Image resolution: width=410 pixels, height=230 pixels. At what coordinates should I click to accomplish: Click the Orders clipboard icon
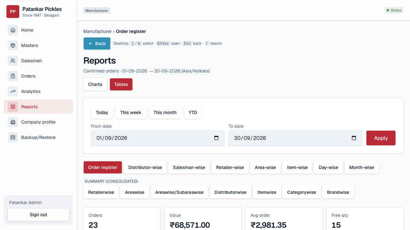point(13,76)
